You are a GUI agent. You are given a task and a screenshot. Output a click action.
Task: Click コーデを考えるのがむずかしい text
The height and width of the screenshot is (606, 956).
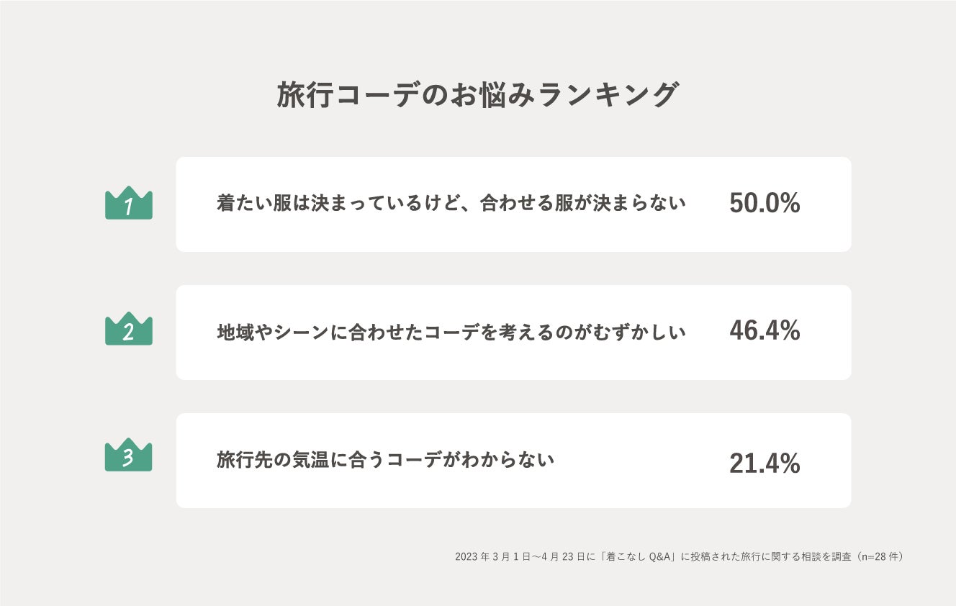555,333
